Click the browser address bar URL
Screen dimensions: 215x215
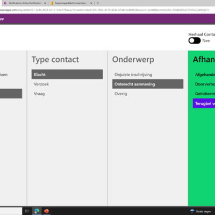[x=105, y=10]
